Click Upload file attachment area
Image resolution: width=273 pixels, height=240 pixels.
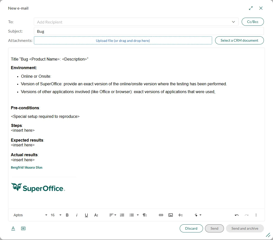pos(123,40)
